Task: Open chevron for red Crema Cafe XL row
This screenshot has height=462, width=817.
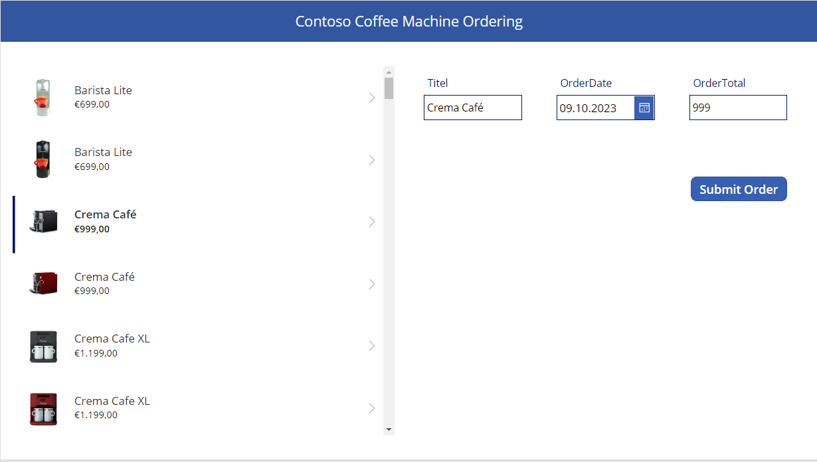Action: pos(371,408)
